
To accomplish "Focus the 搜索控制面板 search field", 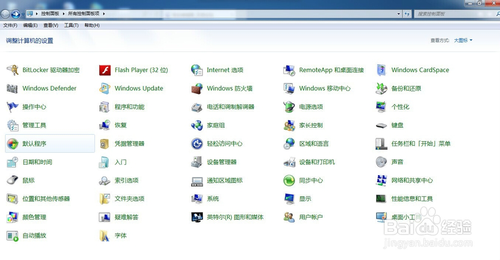I will click(x=457, y=13).
